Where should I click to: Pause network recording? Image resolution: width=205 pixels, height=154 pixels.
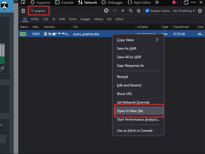pyautogui.click(x=115, y=11)
